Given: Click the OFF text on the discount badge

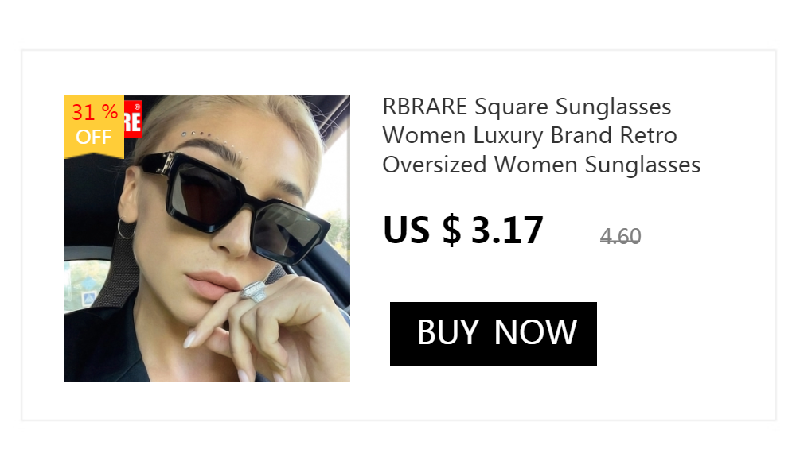Looking at the screenshot, I should [x=93, y=137].
